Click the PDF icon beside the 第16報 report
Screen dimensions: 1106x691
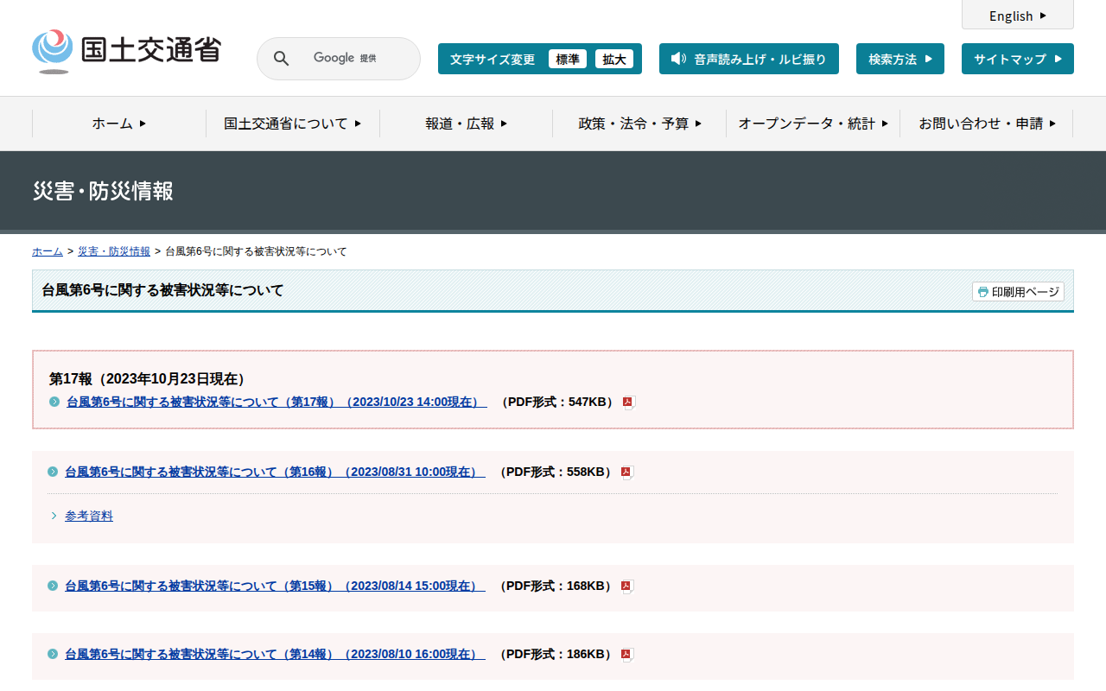pos(627,472)
